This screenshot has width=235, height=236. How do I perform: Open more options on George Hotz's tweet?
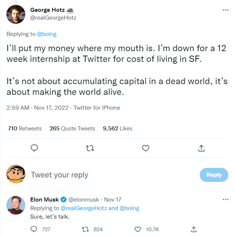[x=225, y=10]
